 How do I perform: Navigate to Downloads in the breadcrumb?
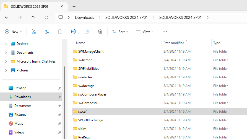pos(84,17)
